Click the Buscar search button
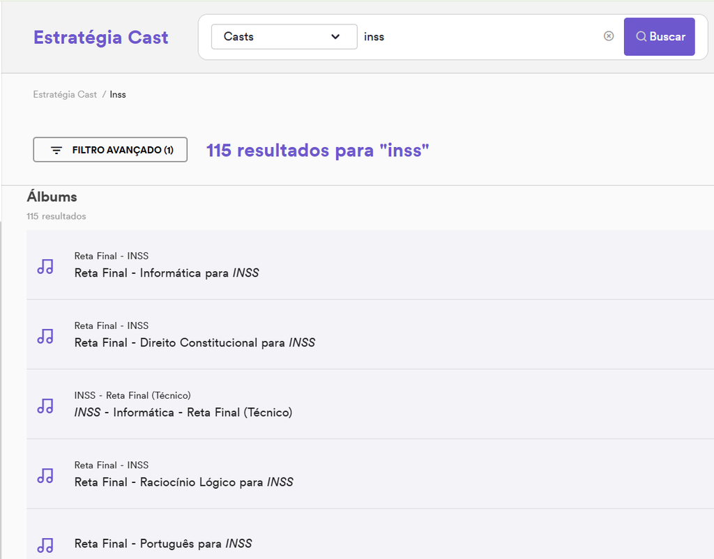The height and width of the screenshot is (559, 714). pyautogui.click(x=659, y=37)
